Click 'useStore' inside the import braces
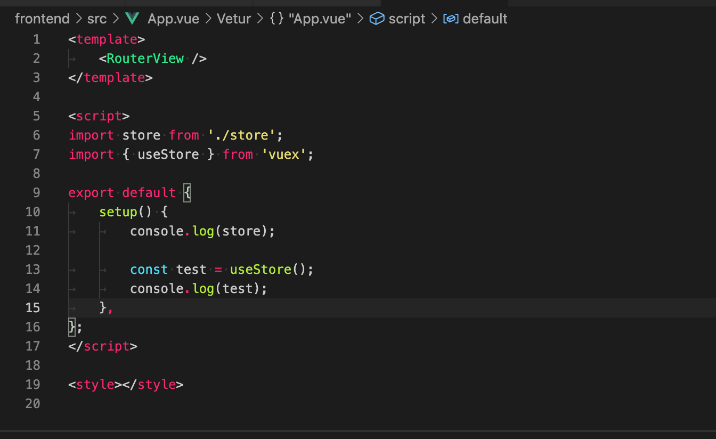Viewport: 716px width, 439px height. pyautogui.click(x=168, y=155)
